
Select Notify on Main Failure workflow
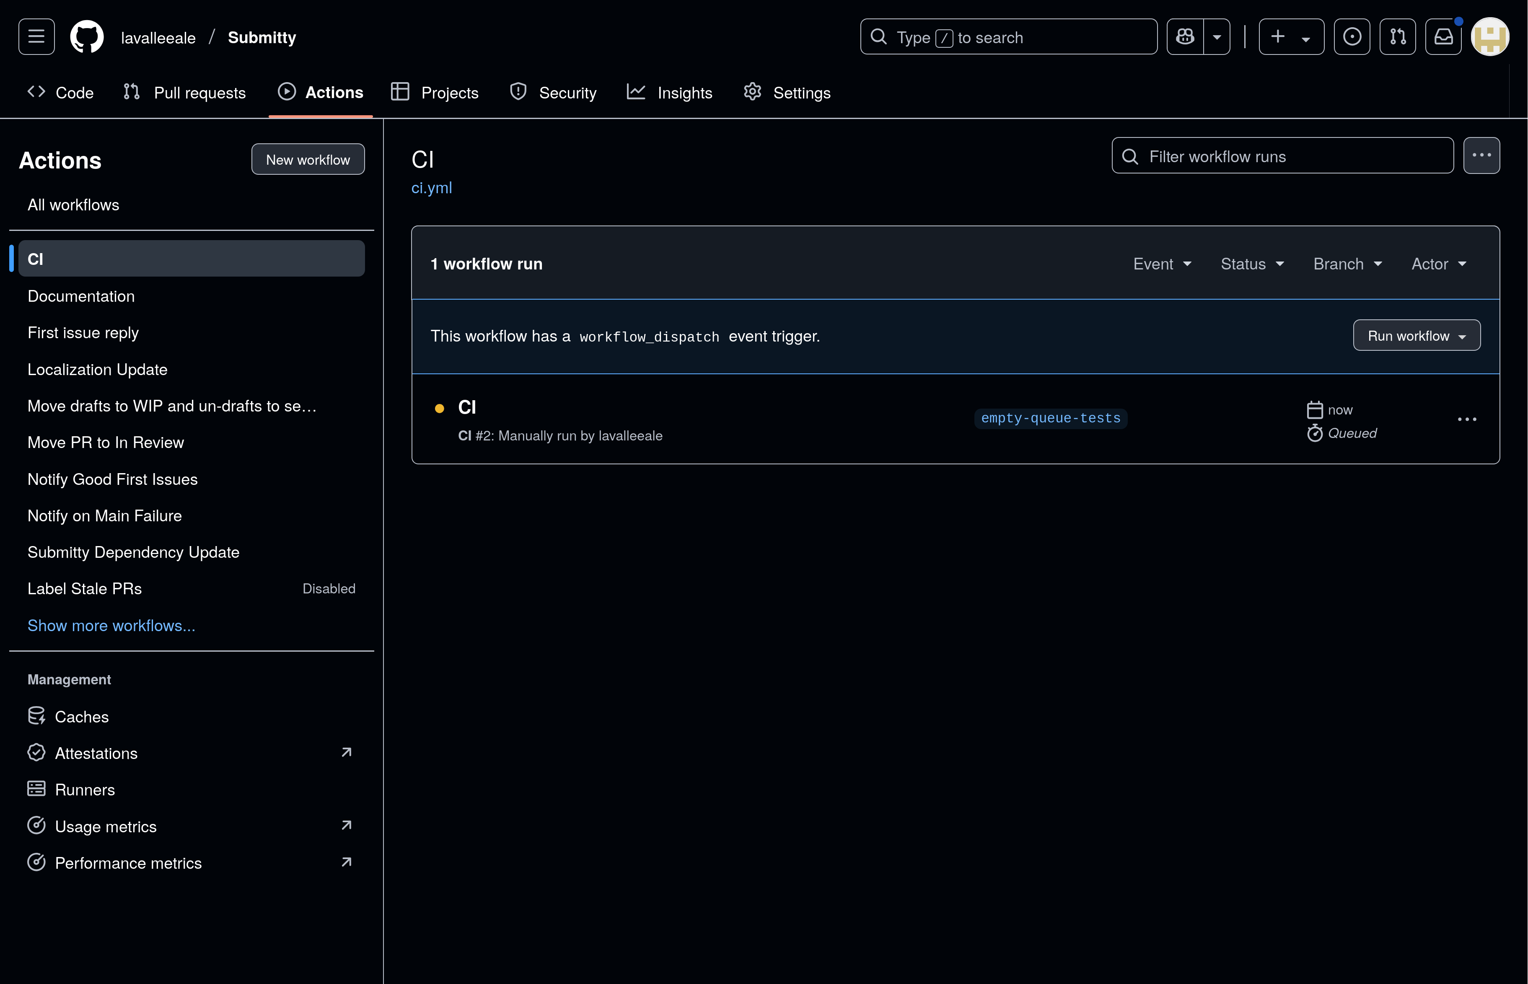(192, 515)
